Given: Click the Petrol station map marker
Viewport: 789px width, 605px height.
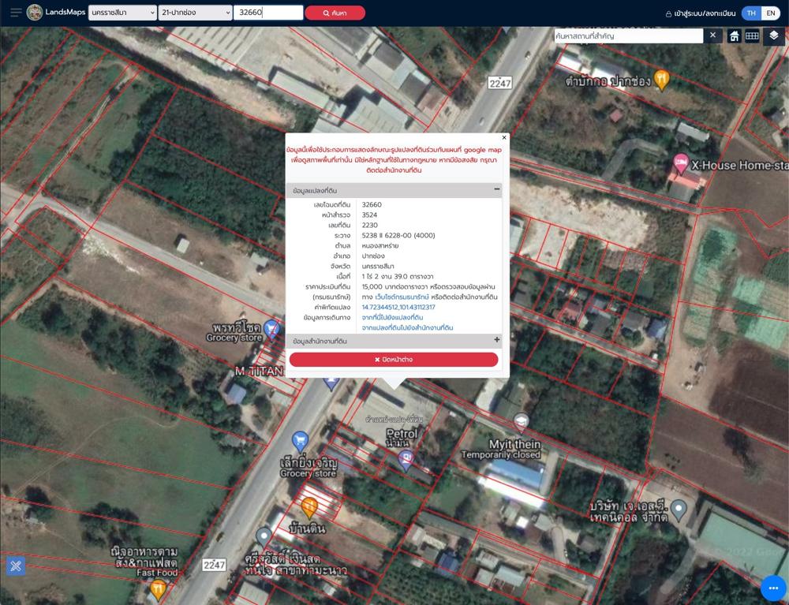Looking at the screenshot, I should tap(406, 460).
